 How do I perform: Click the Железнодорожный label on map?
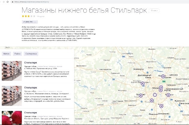click(174, 89)
